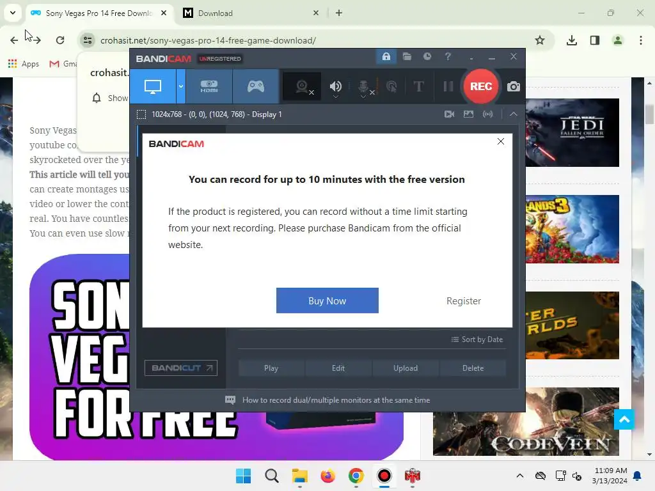Click Bandicam lock icon in title bar
The image size is (655, 491).
386,56
